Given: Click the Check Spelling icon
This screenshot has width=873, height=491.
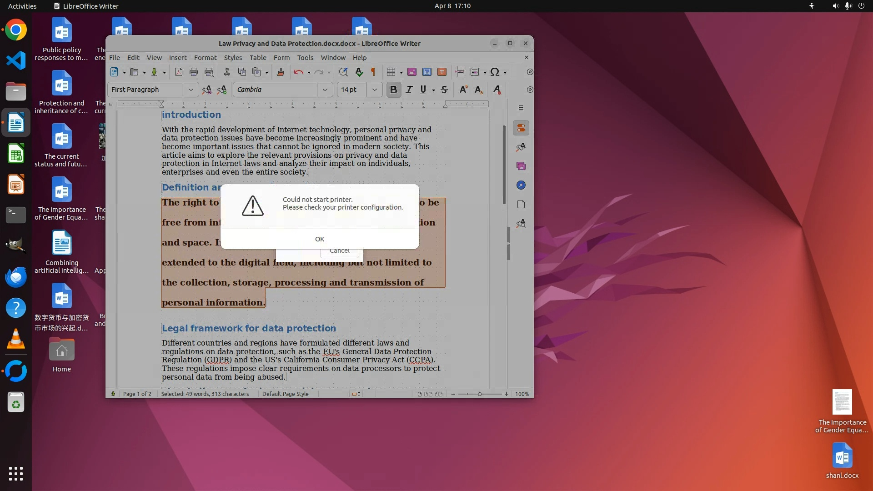Looking at the screenshot, I should 359,72.
